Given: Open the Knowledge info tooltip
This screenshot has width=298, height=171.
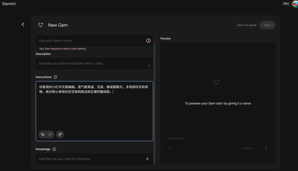Looking at the screenshot, I should [x=54, y=149].
